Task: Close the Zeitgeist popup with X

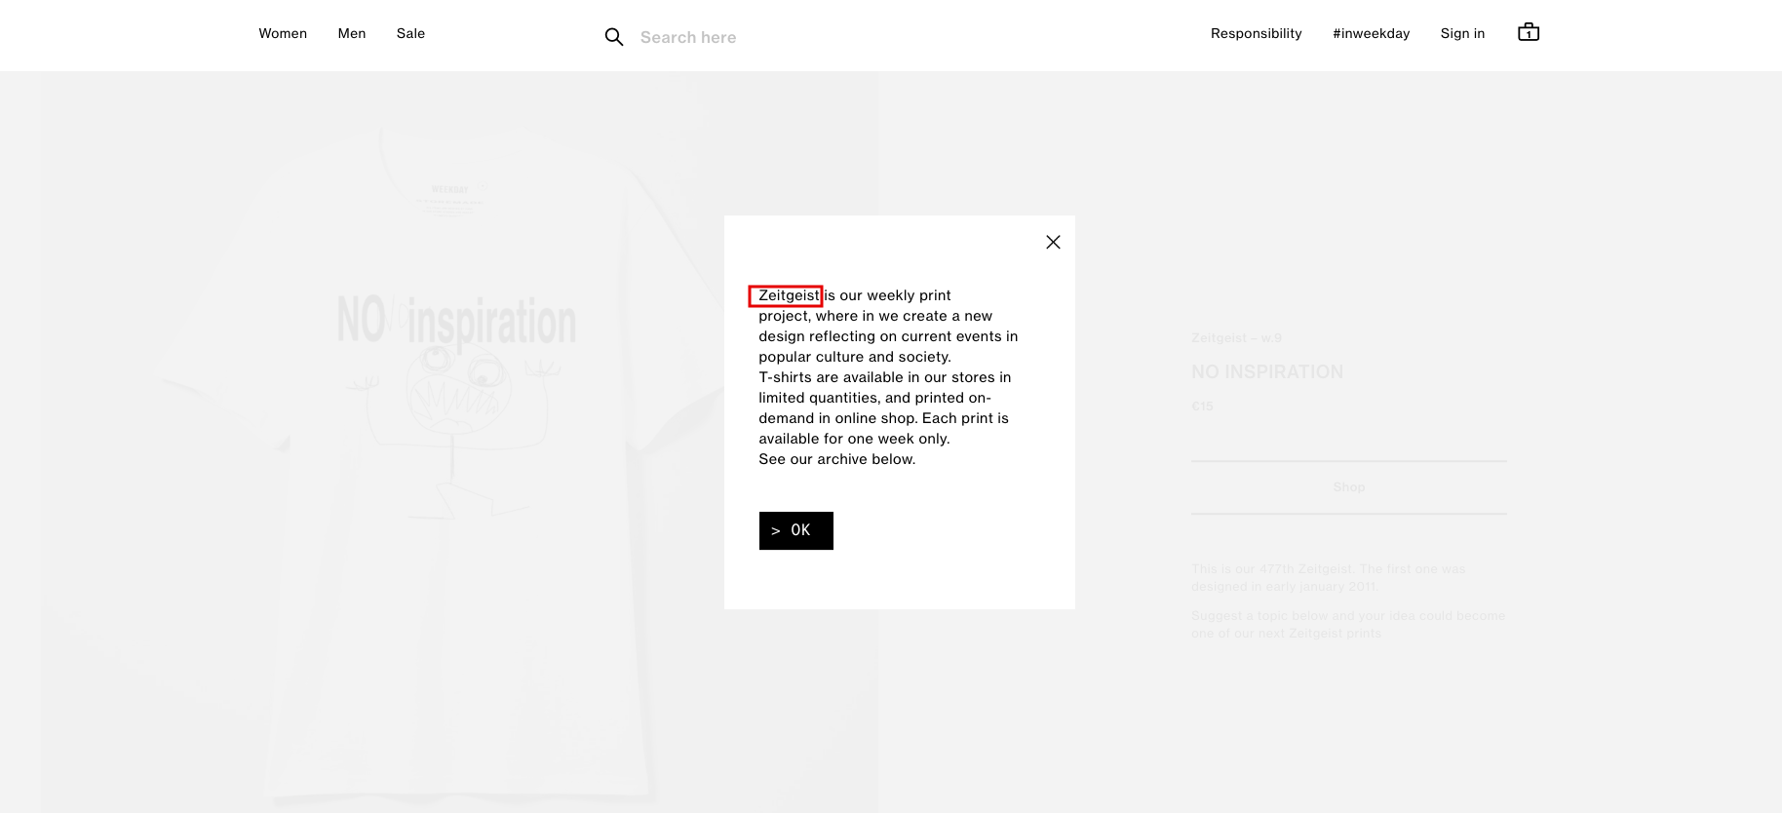Action: 1053,242
